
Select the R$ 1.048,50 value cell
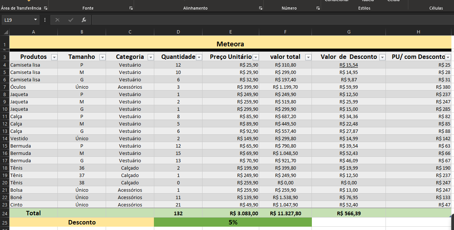(285, 153)
